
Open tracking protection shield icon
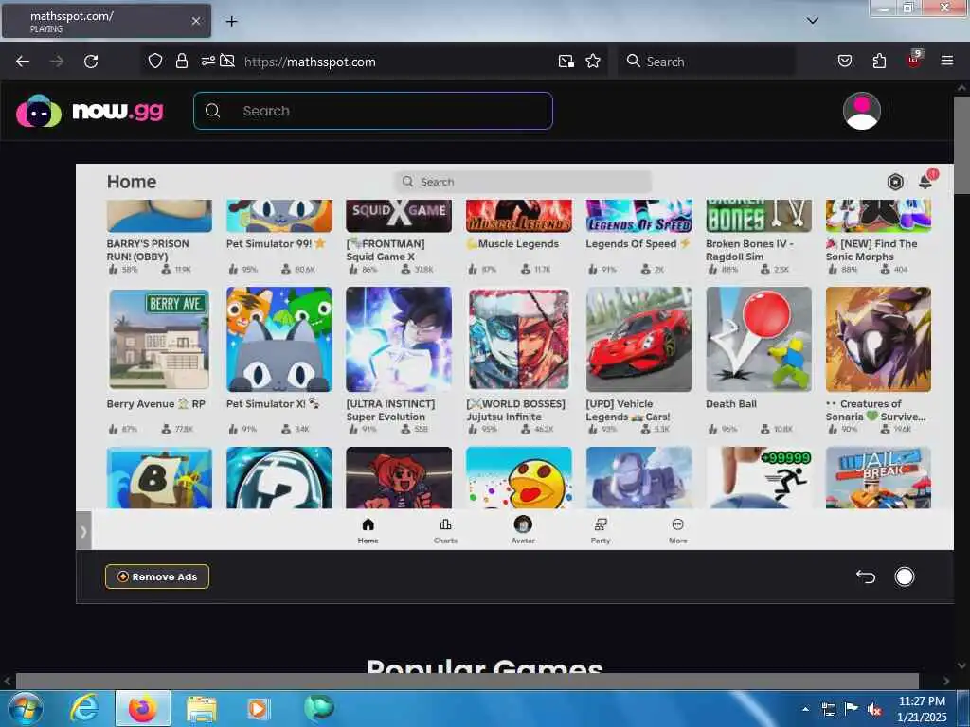click(x=155, y=61)
